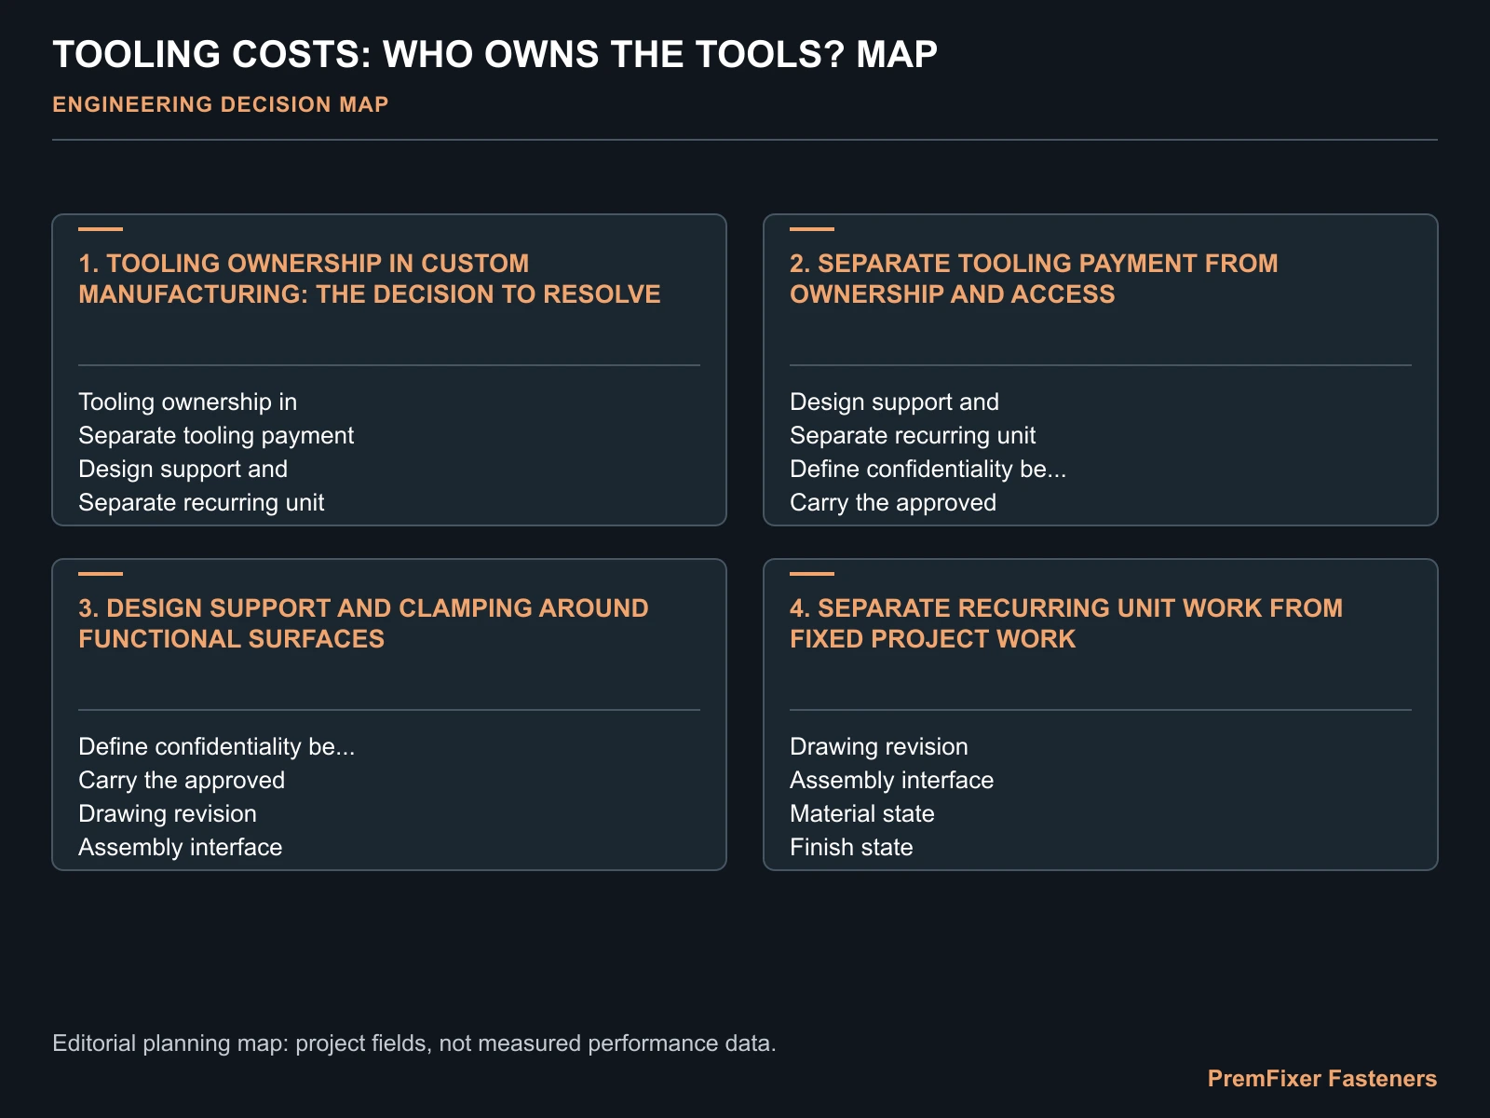Pick "Separate recurring unit" in card 2
Image resolution: width=1490 pixels, height=1118 pixels.
point(913,436)
